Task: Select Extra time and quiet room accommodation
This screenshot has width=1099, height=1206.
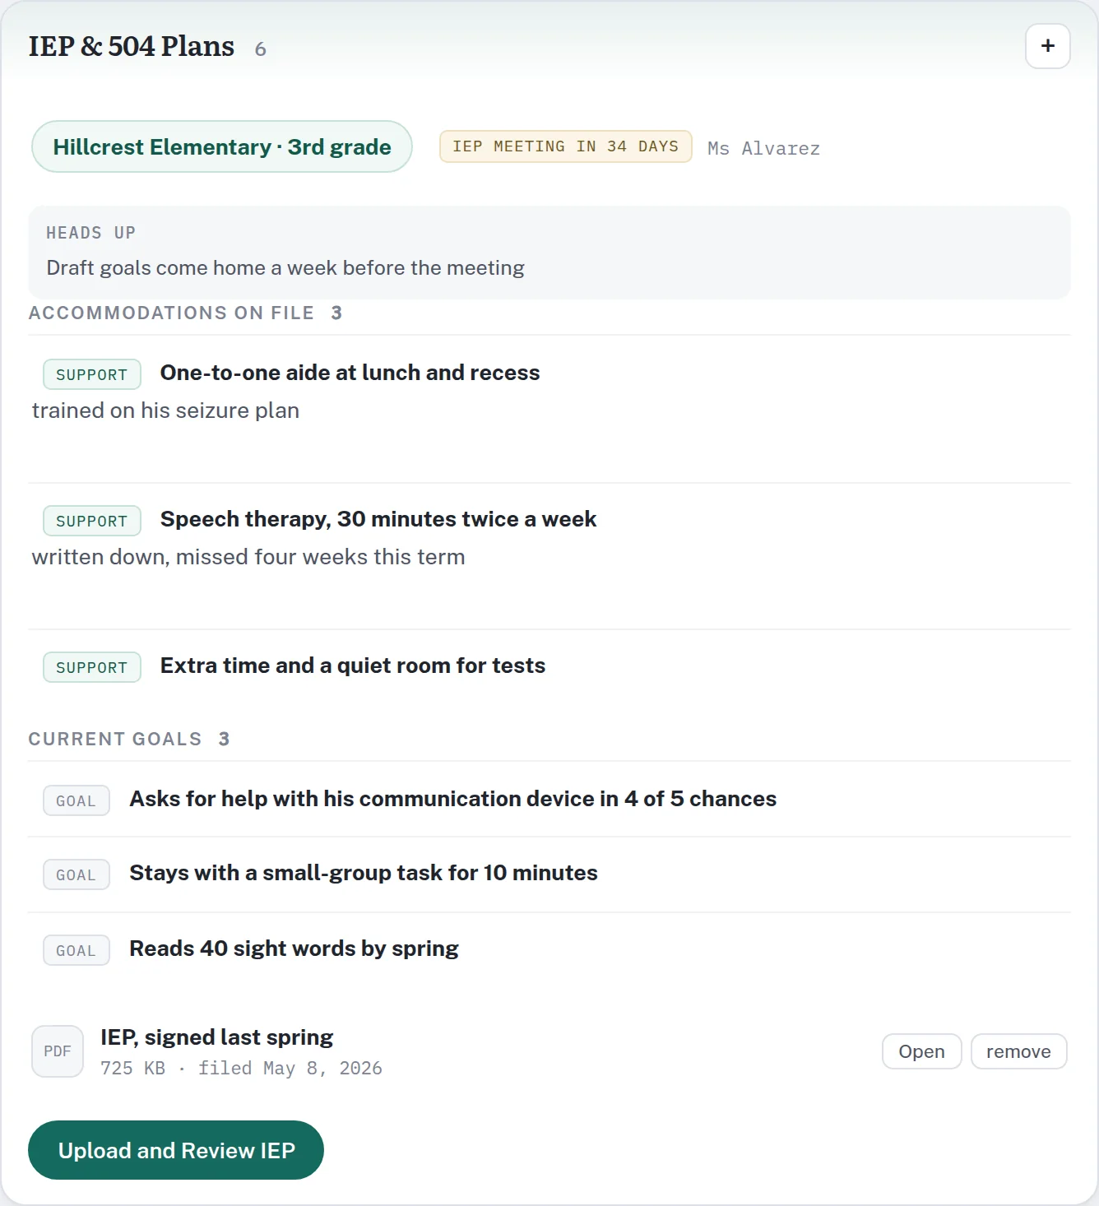Action: click(x=549, y=666)
